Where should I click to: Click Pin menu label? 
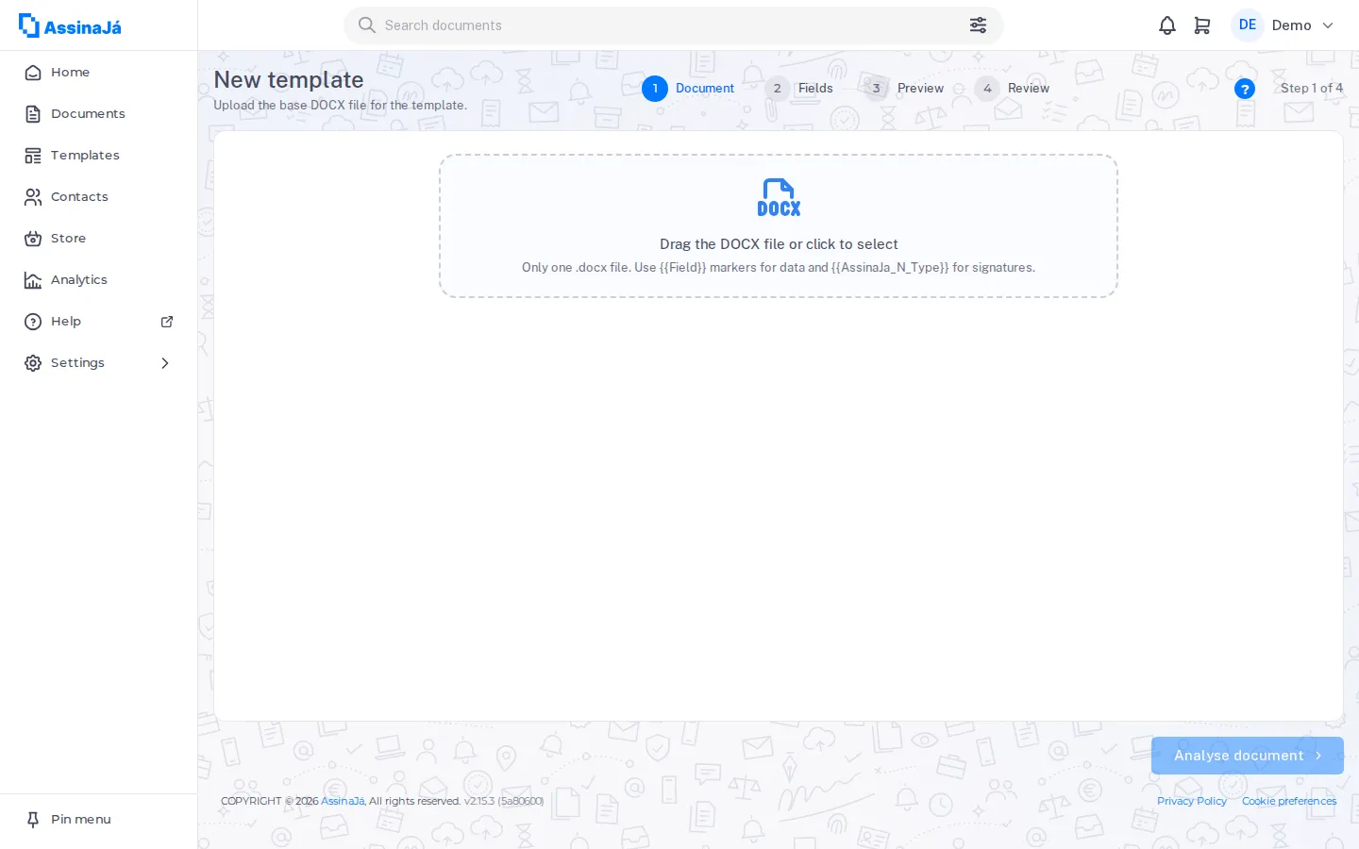coord(81,820)
